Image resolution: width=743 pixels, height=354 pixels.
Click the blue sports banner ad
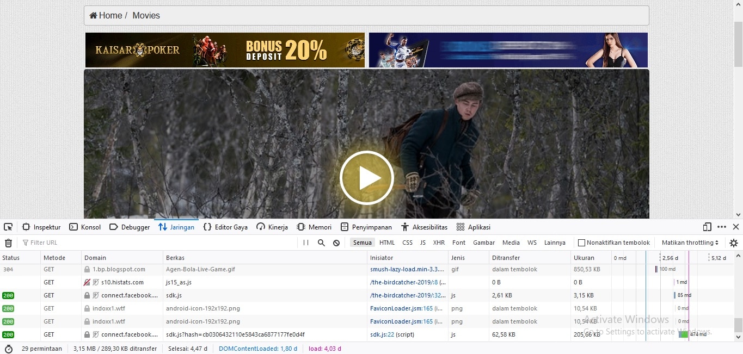pyautogui.click(x=508, y=50)
